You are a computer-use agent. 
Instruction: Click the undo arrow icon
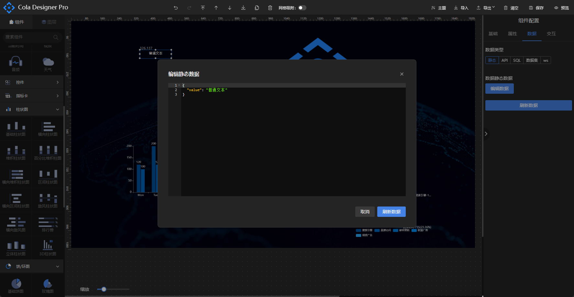coord(176,8)
